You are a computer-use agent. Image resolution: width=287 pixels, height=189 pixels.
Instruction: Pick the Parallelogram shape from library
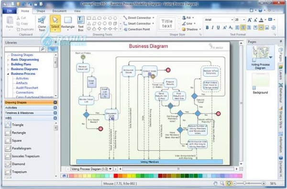coord(18,148)
